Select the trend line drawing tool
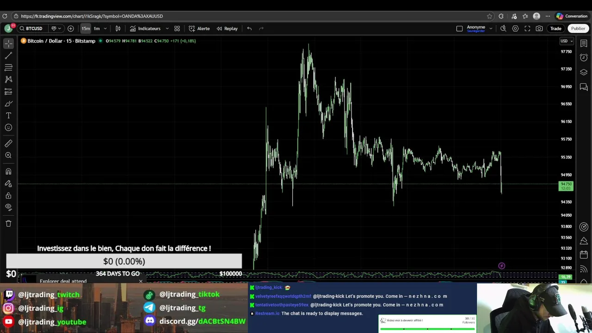Screen dimensions: 592x333 pos(8,55)
